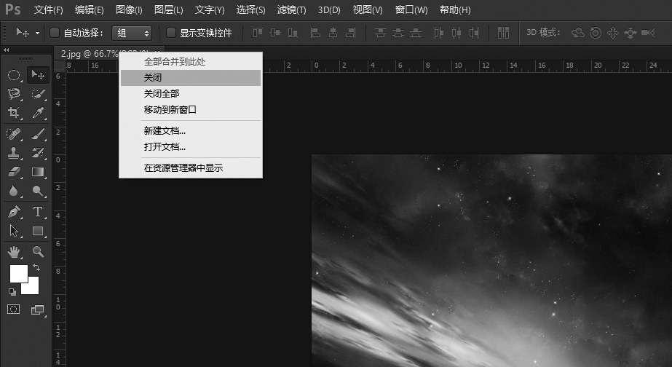Enable the 自动选择 checkbox

(55, 33)
